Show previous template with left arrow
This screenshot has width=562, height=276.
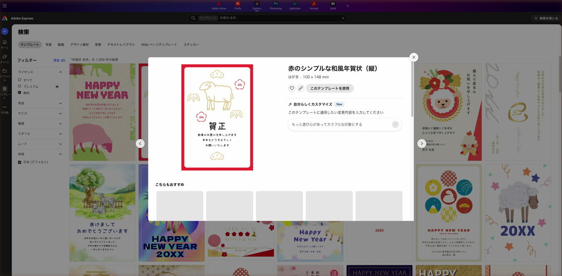(x=140, y=144)
